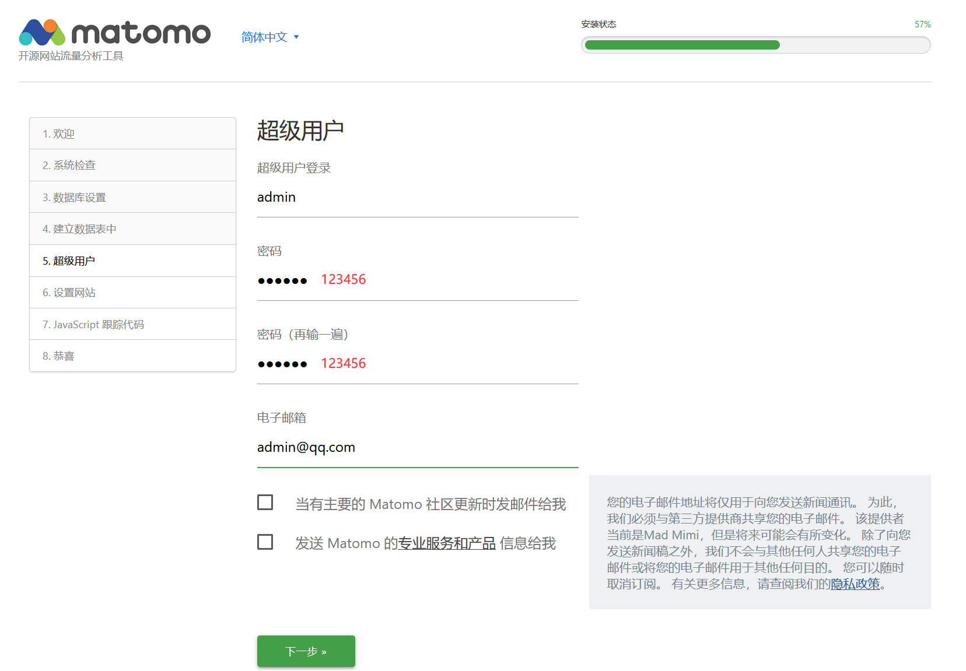Screen dimensions: 966x671
Task: Open the 隐私政策 privacy policy link
Action: click(x=855, y=584)
